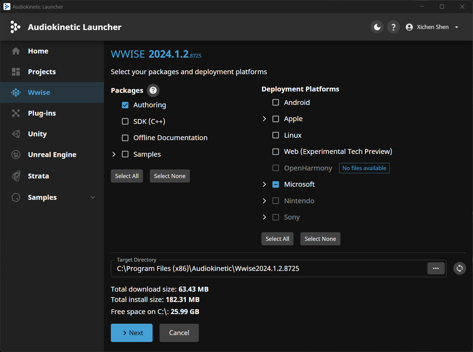
Task: Check the Android deployment platform
Action: (x=276, y=102)
